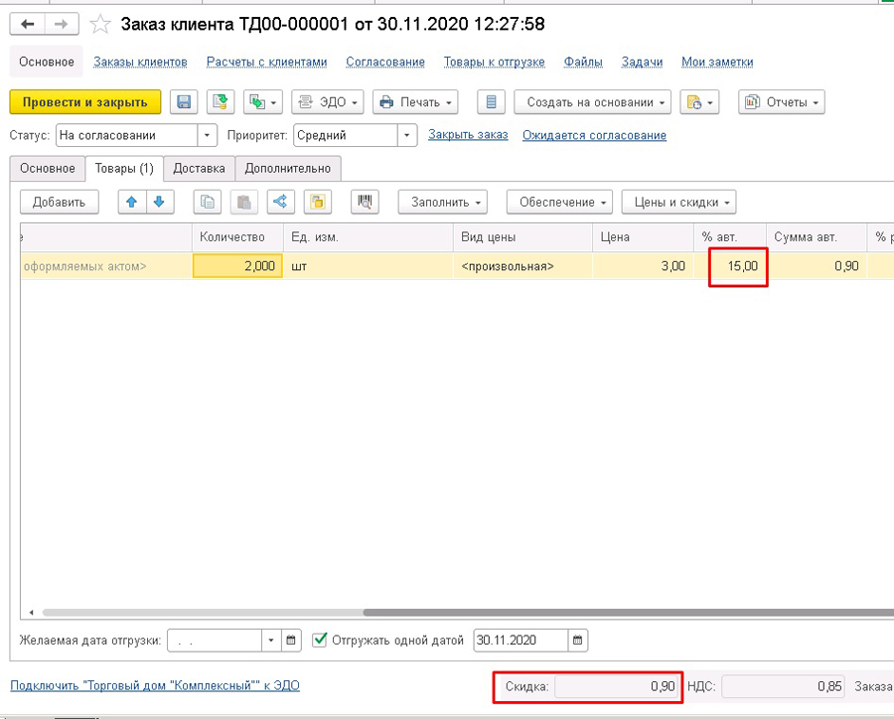Click the copy rows icon

tap(207, 203)
